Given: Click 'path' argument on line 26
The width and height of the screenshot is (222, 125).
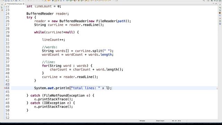Looking at the screenshot, I should [121, 21].
